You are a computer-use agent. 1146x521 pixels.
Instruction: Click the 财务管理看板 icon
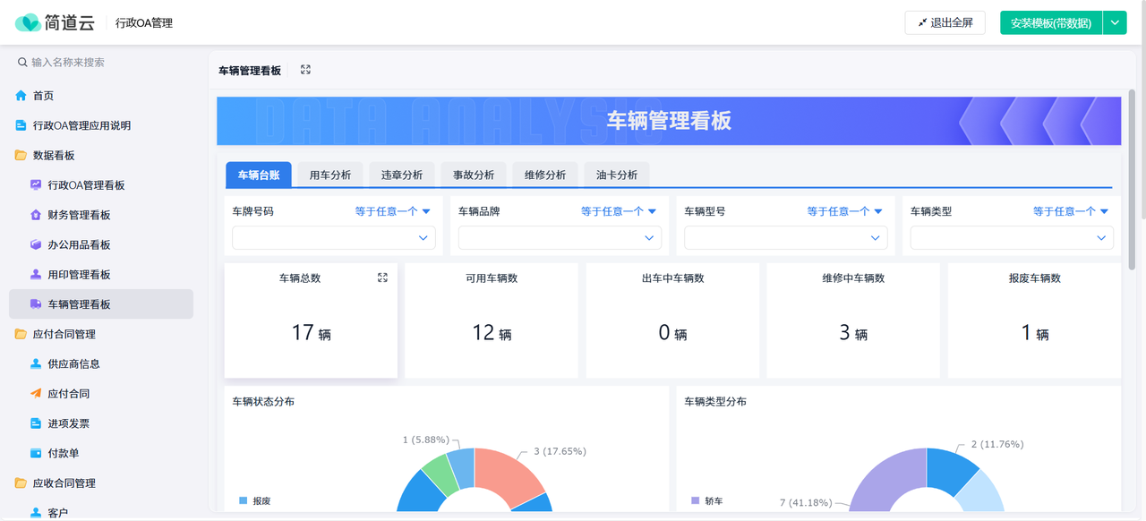pyautogui.click(x=36, y=215)
